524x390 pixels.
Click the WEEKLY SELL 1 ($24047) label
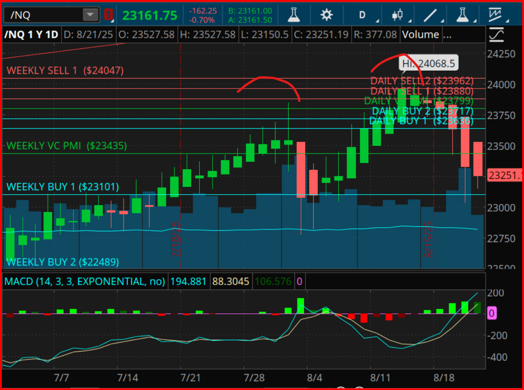tap(65, 71)
